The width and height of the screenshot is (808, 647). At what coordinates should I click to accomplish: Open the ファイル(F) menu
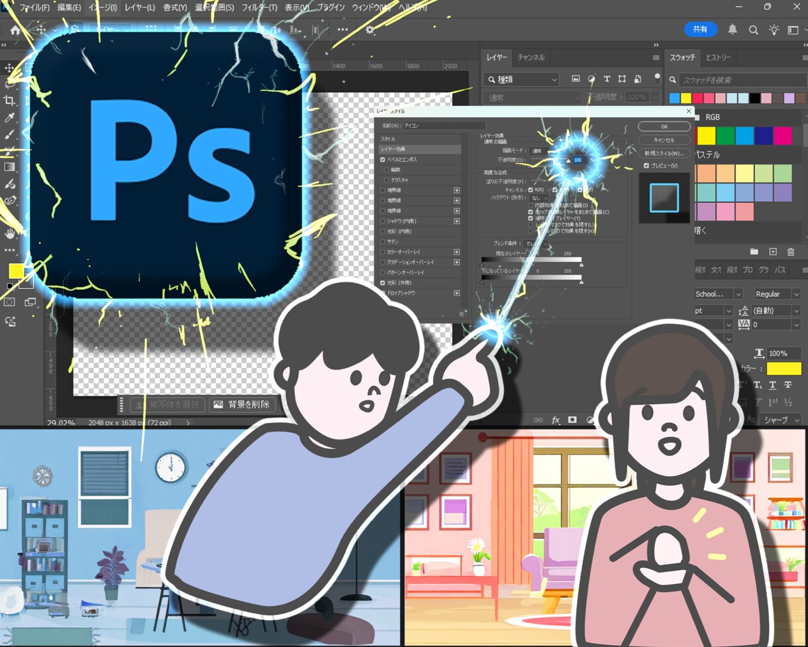[x=34, y=7]
